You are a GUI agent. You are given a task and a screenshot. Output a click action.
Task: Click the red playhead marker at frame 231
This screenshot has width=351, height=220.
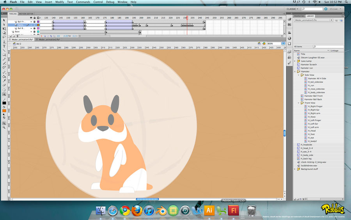coord(187,18)
